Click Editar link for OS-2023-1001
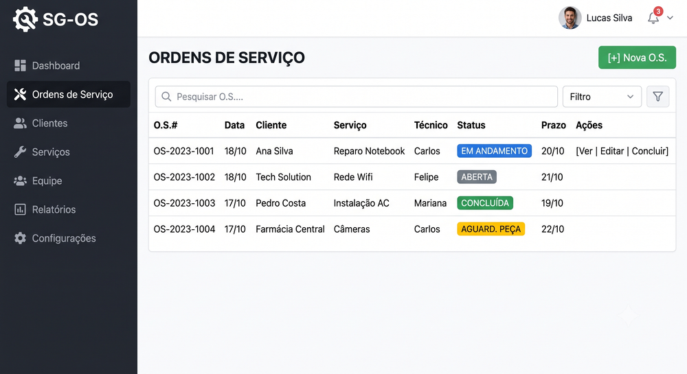This screenshot has width=687, height=374. (x=611, y=151)
